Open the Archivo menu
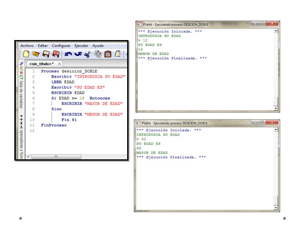This screenshot has width=306, height=229. 27,45
